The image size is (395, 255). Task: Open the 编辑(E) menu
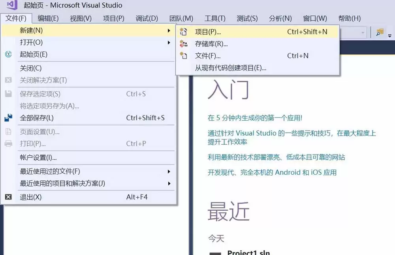[x=48, y=18]
